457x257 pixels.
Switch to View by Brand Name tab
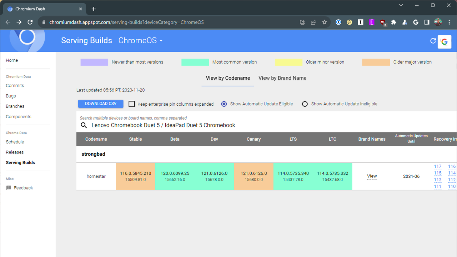pyautogui.click(x=282, y=78)
